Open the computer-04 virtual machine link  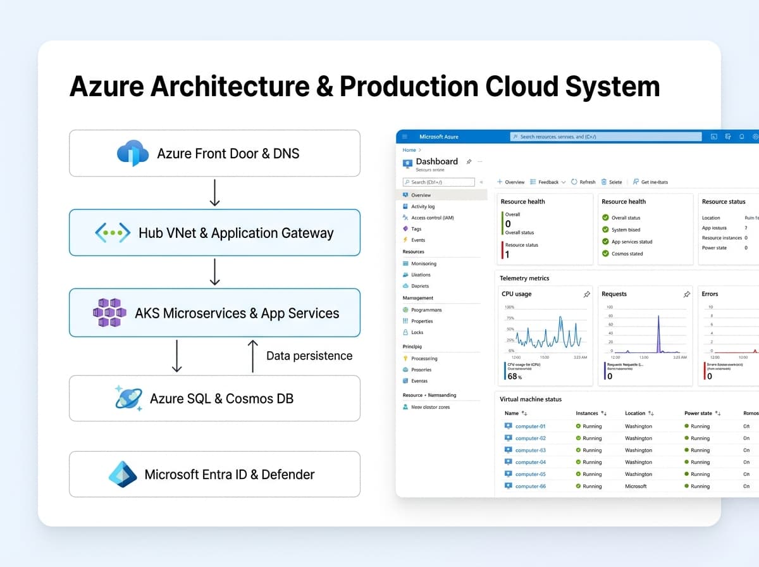pyautogui.click(x=530, y=462)
